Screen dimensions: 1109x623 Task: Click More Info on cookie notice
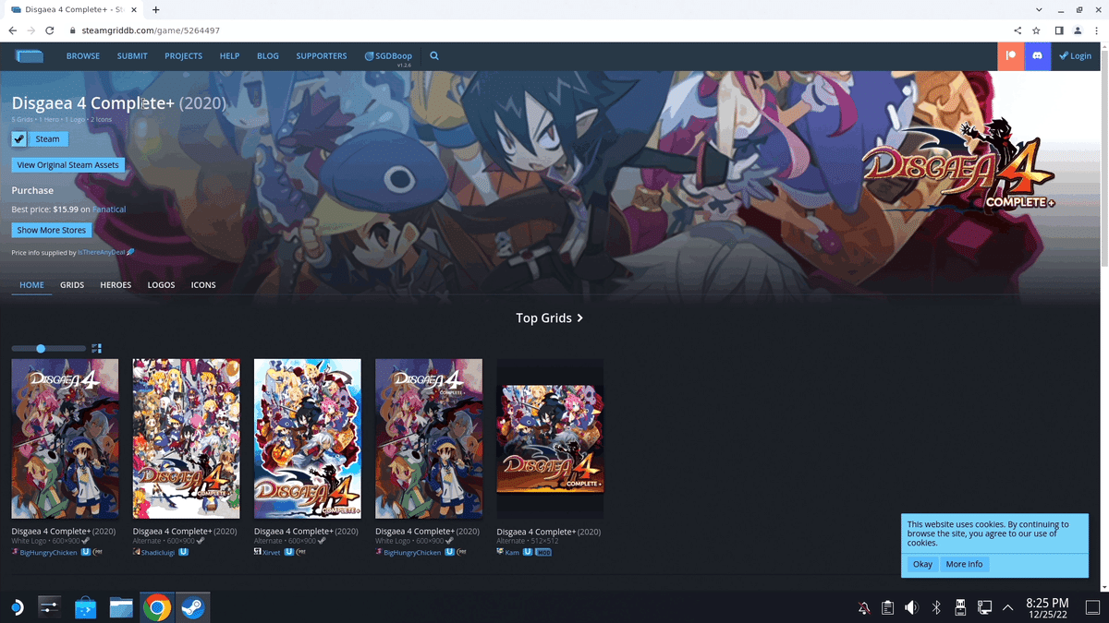click(x=964, y=564)
